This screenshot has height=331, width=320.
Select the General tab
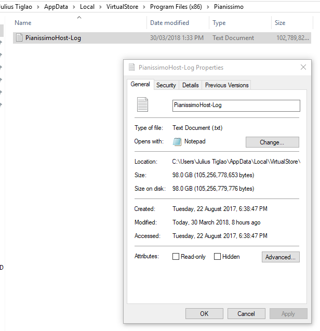coord(140,84)
